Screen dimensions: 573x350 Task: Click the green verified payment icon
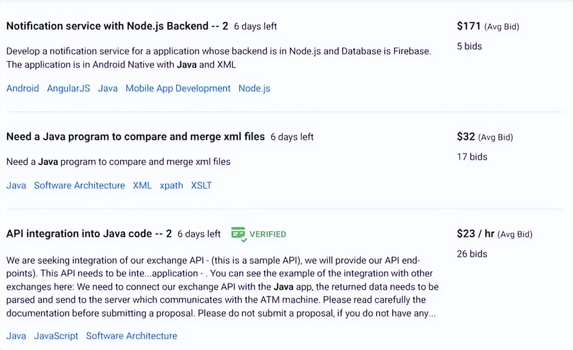[238, 234]
